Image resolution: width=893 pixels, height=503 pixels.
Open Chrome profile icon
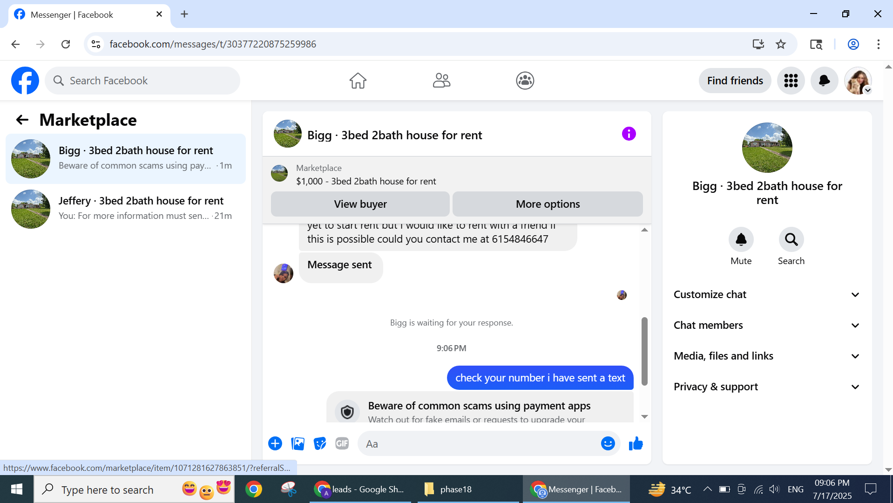coord(853,44)
